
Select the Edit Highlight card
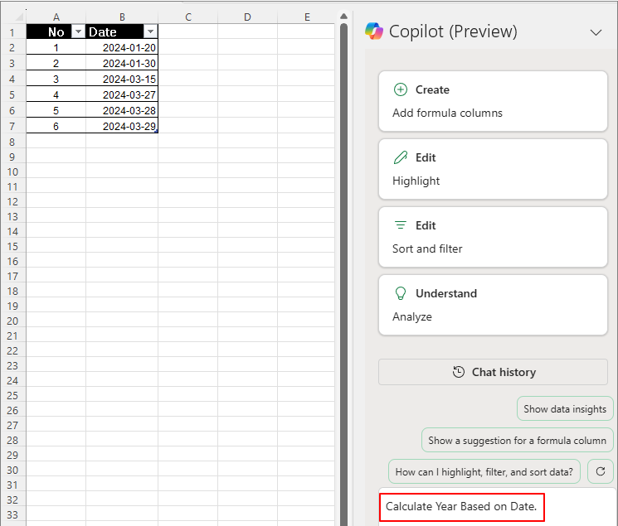click(x=493, y=169)
